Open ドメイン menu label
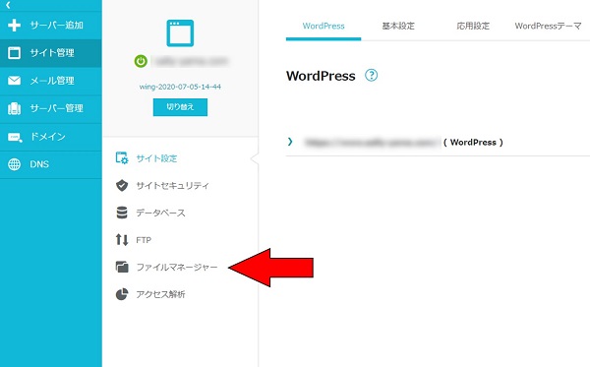Image resolution: width=590 pixels, height=367 pixels. pos(48,137)
